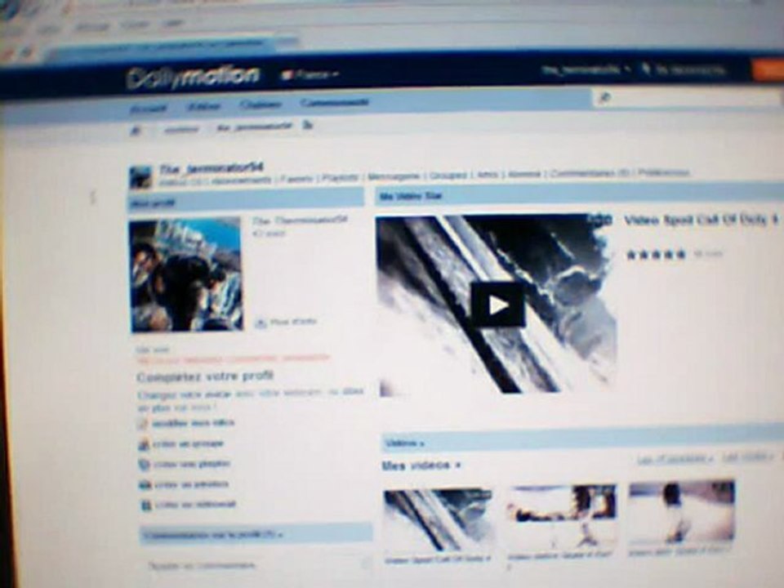This screenshot has height=588, width=784.
Task: Click the fifth créer action's icon
Action: [146, 506]
